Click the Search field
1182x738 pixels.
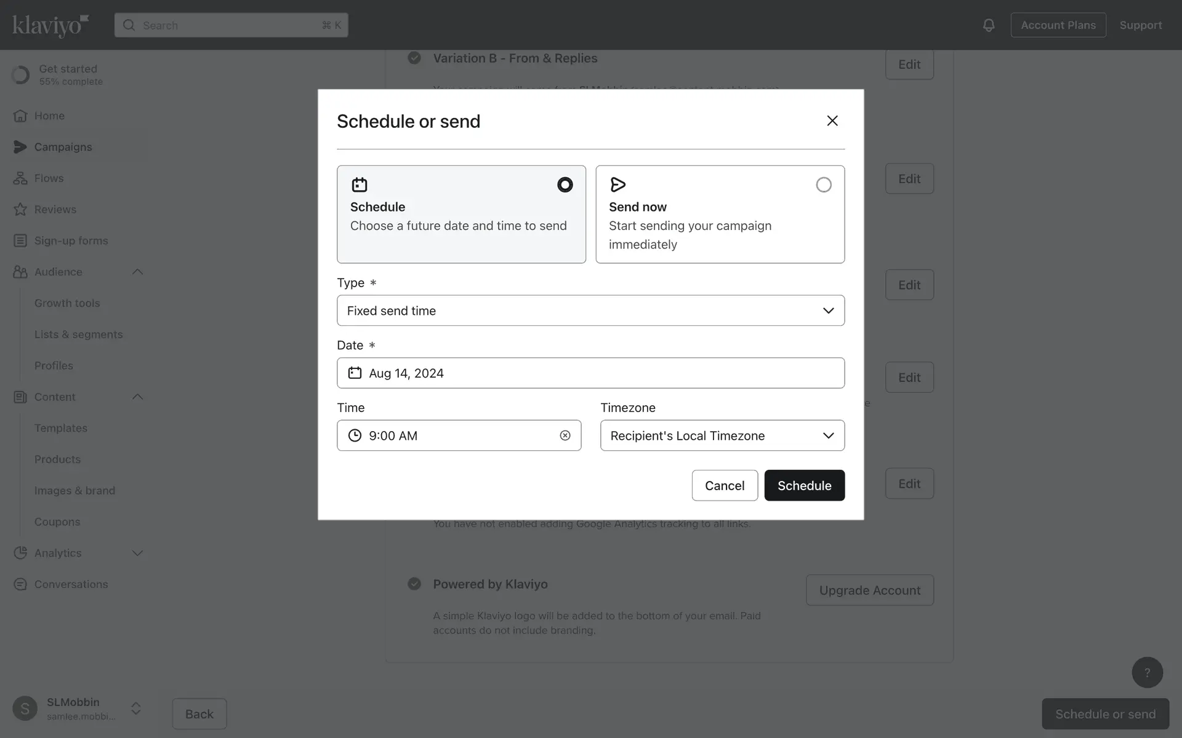231,25
